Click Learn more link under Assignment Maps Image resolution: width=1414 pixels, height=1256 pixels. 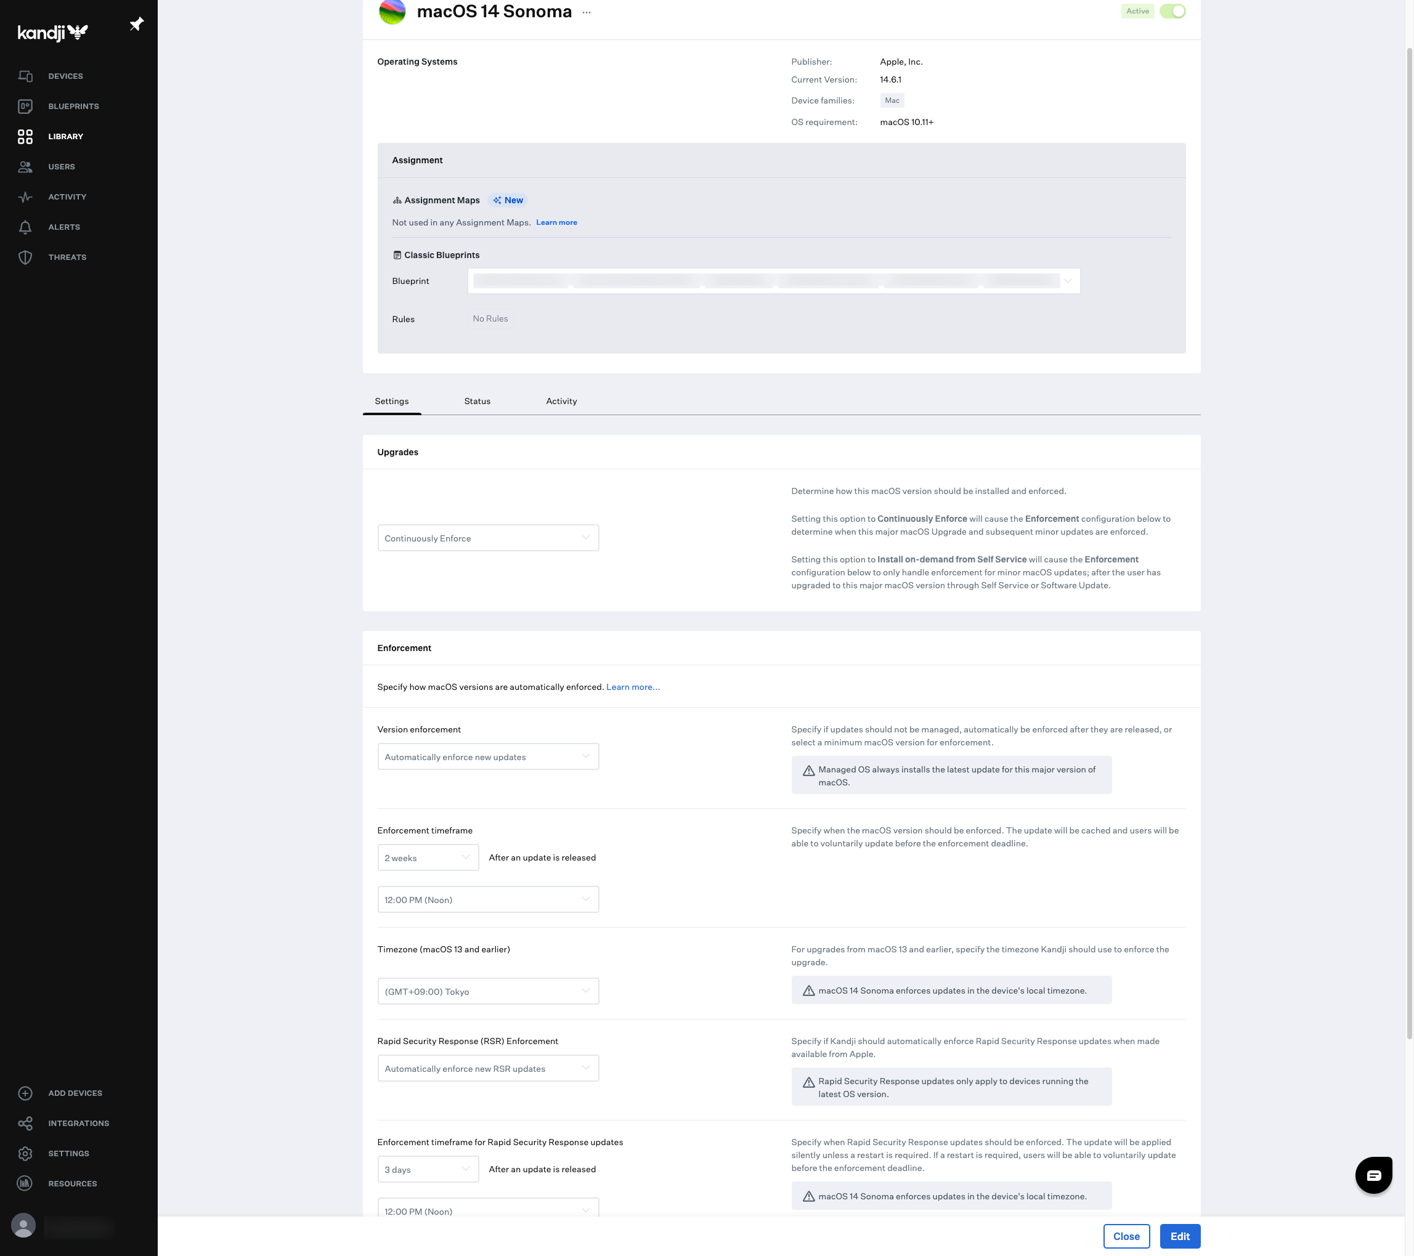[x=556, y=223]
